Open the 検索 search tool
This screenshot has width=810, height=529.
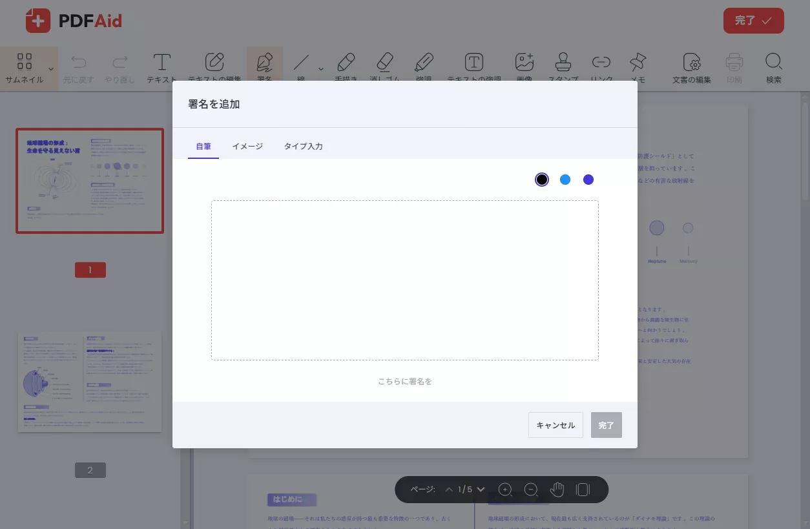773,67
